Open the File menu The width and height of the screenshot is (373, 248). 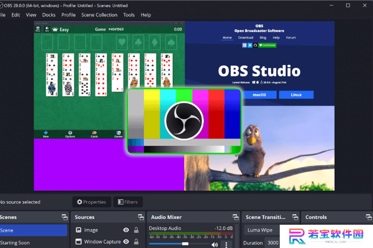3,15
